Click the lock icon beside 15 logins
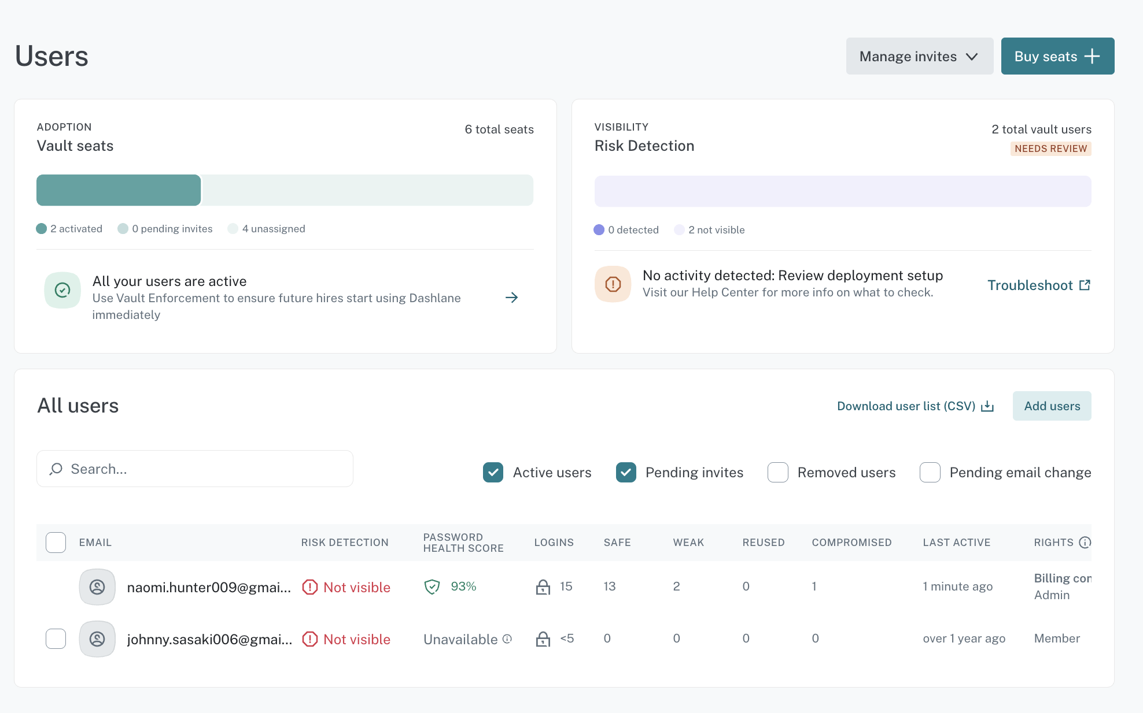Image resolution: width=1143 pixels, height=713 pixels. 543,587
